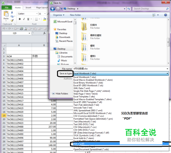Click the Back arrow in Save As dialog
This screenshot has height=153, width=171.
(x=53, y=9)
